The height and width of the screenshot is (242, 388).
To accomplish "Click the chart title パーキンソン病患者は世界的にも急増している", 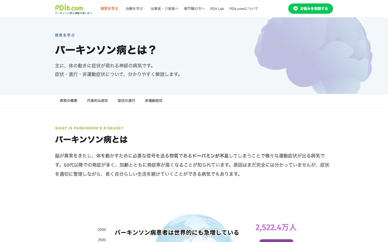I will 177,233.
